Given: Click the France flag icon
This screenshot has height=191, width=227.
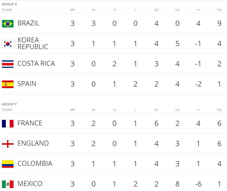Looking at the screenshot, I should [x=8, y=123].
